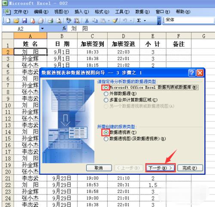Click the 备注 header cell
The height and width of the screenshot is (207, 215).
tap(179, 44)
